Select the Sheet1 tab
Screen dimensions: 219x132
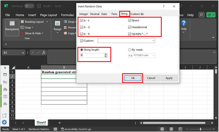(41, 123)
